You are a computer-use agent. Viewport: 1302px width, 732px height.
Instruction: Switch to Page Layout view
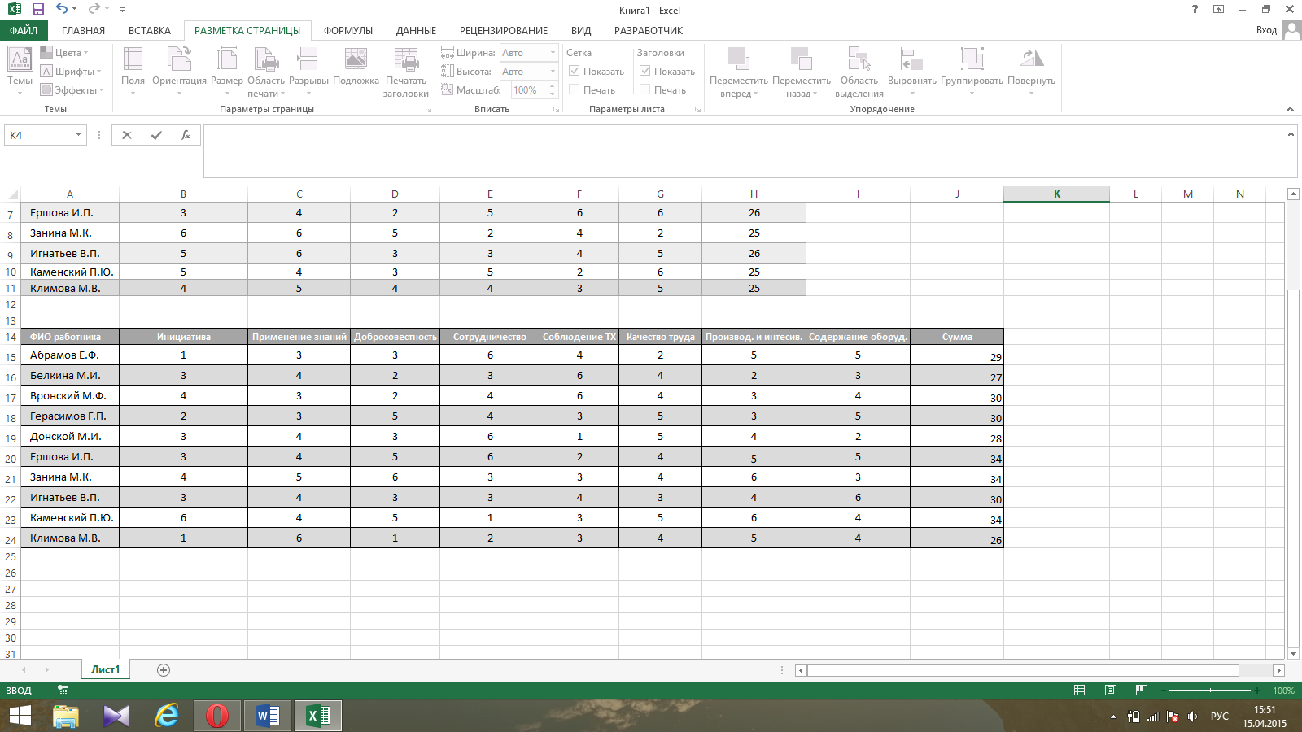pos(1111,691)
